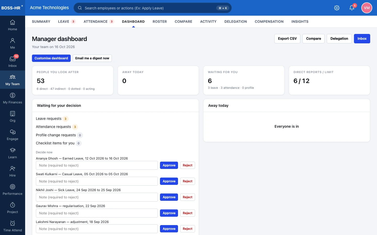Click the Profile change requests row
This screenshot has width=377, height=235.
(59, 135)
